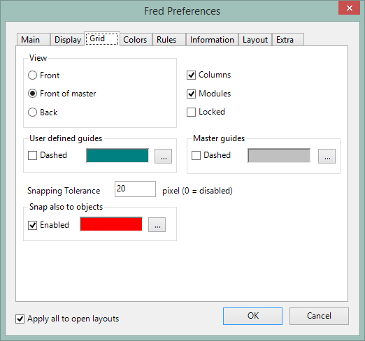365x341 pixels.
Task: Choose Front of master view option
Action: tap(32, 94)
